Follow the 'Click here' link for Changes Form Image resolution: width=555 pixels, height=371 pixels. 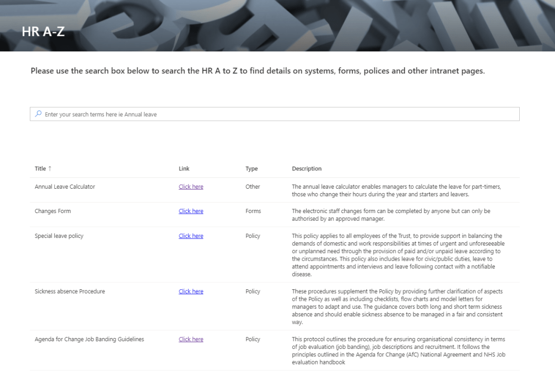pos(191,211)
